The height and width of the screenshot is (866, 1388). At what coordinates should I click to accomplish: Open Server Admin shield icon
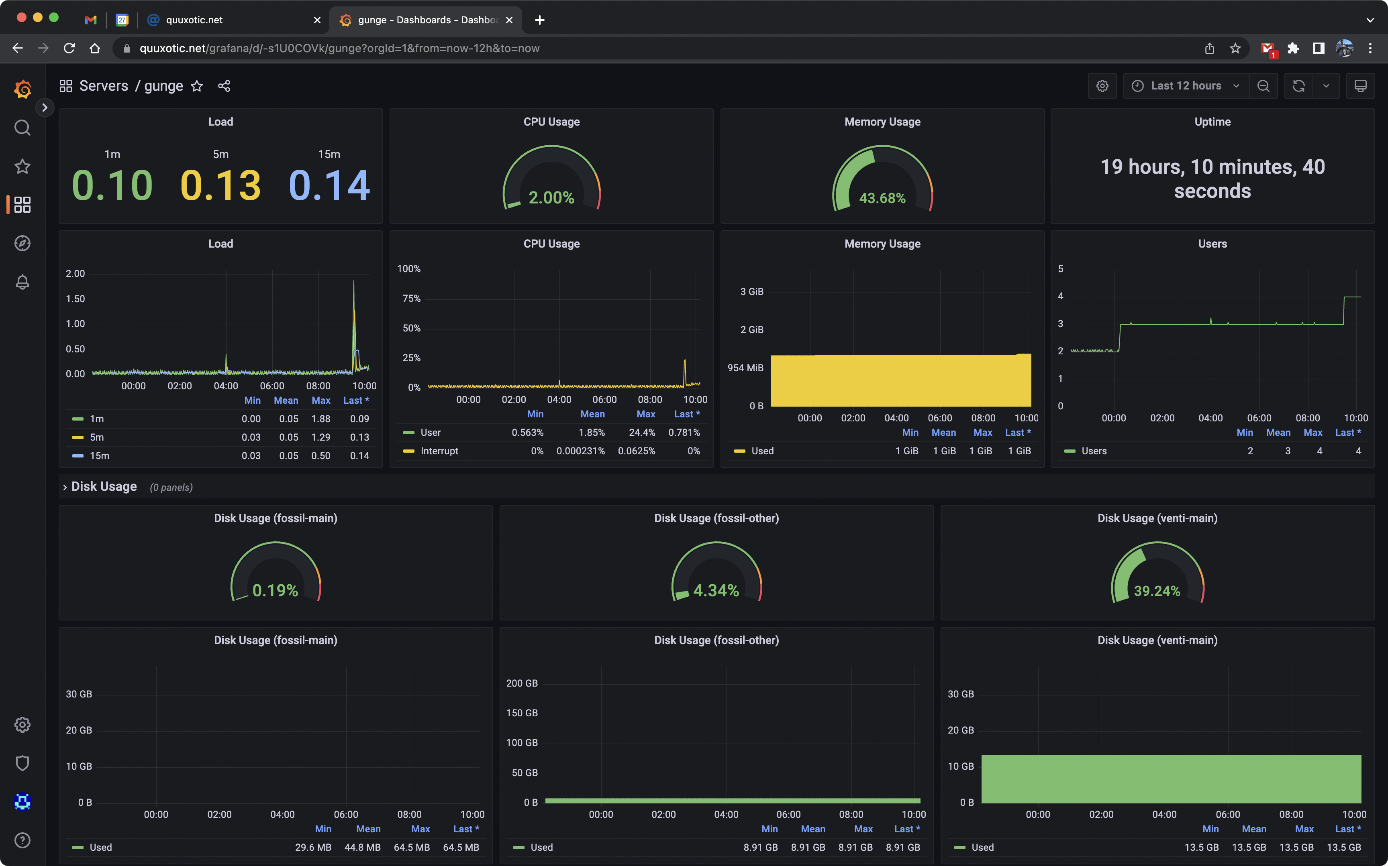pos(22,763)
